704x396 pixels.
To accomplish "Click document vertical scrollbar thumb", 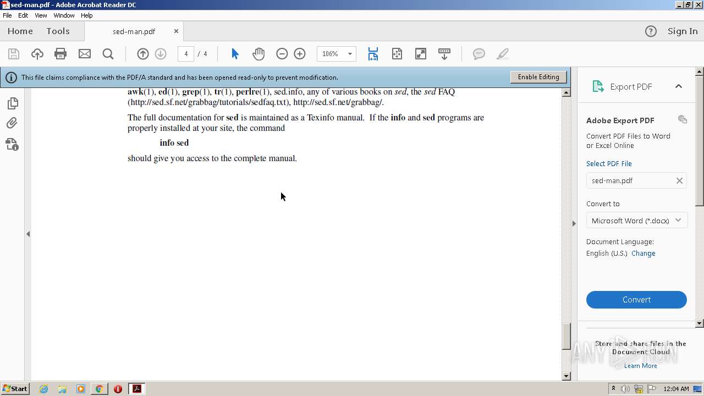I will tap(566, 336).
